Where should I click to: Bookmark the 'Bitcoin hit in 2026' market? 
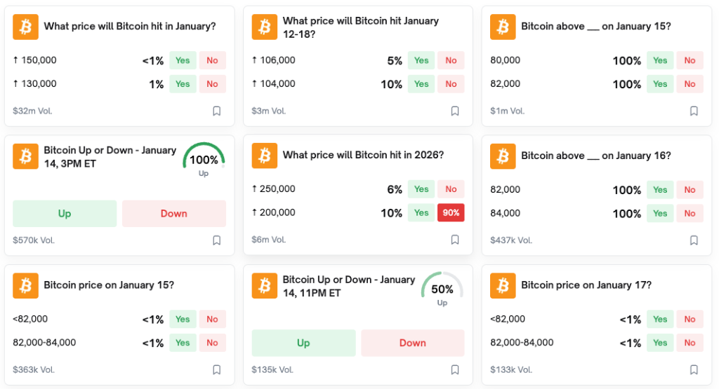point(455,240)
